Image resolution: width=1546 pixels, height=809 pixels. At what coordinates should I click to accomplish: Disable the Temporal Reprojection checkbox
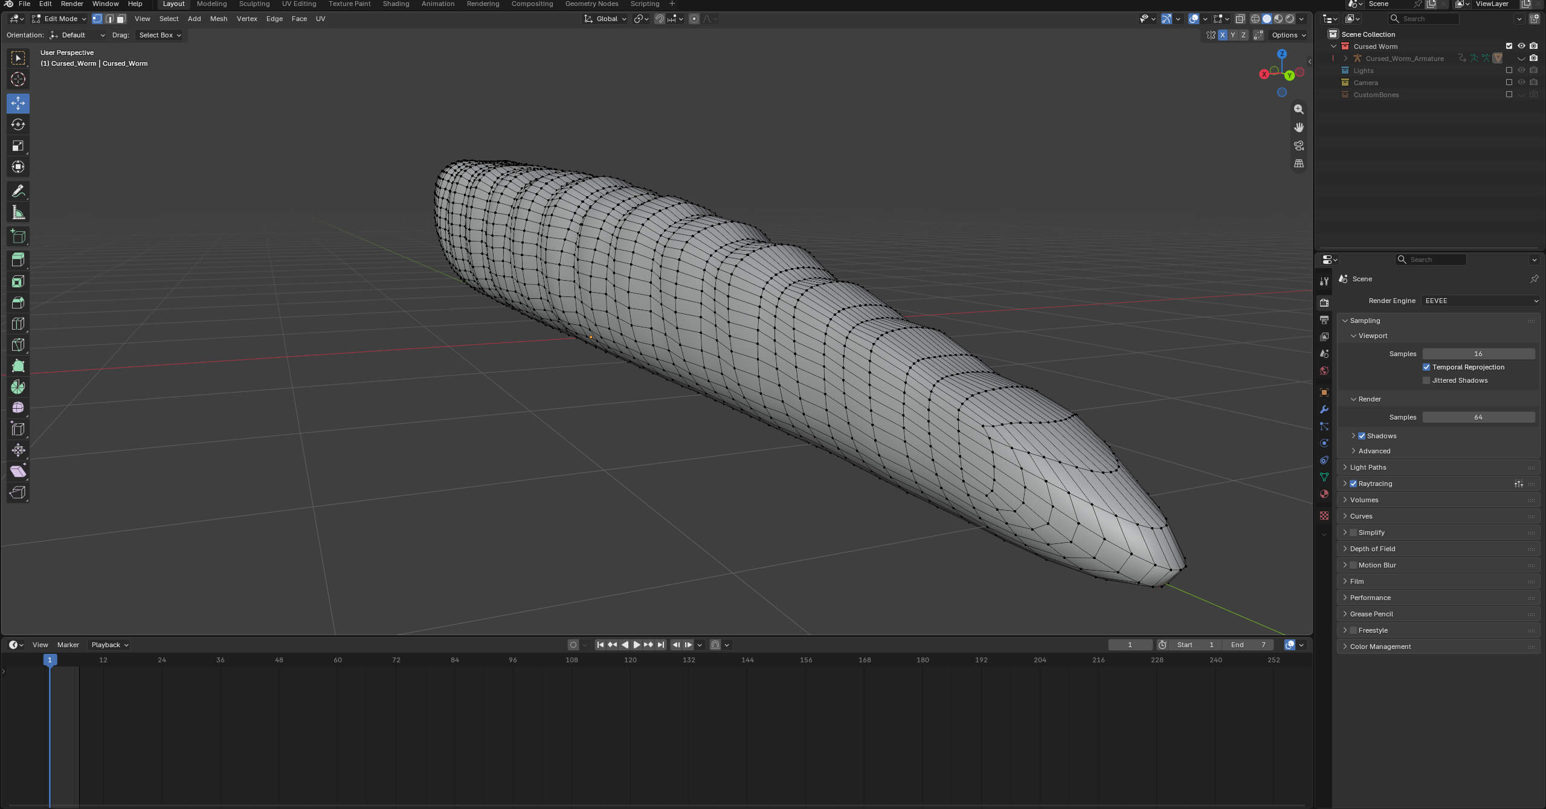click(x=1426, y=367)
